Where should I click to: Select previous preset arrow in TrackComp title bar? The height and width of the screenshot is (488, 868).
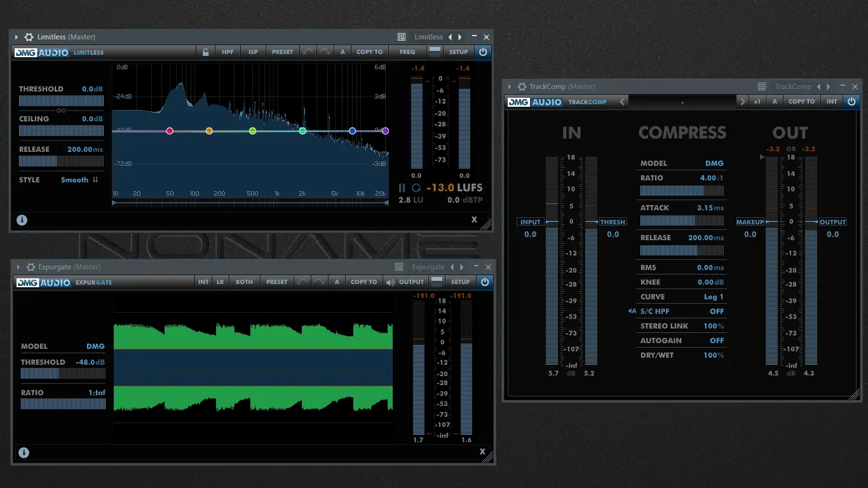pyautogui.click(x=819, y=86)
